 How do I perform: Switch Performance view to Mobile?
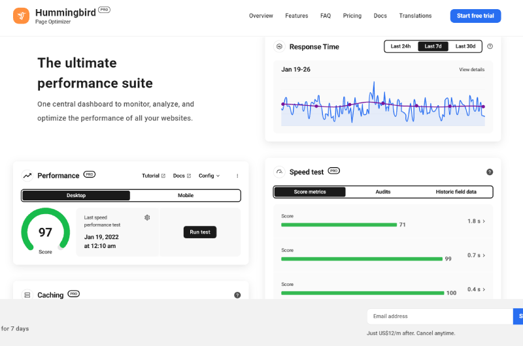(186, 195)
